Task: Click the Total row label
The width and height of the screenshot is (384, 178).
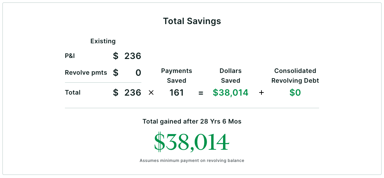Action: click(73, 92)
